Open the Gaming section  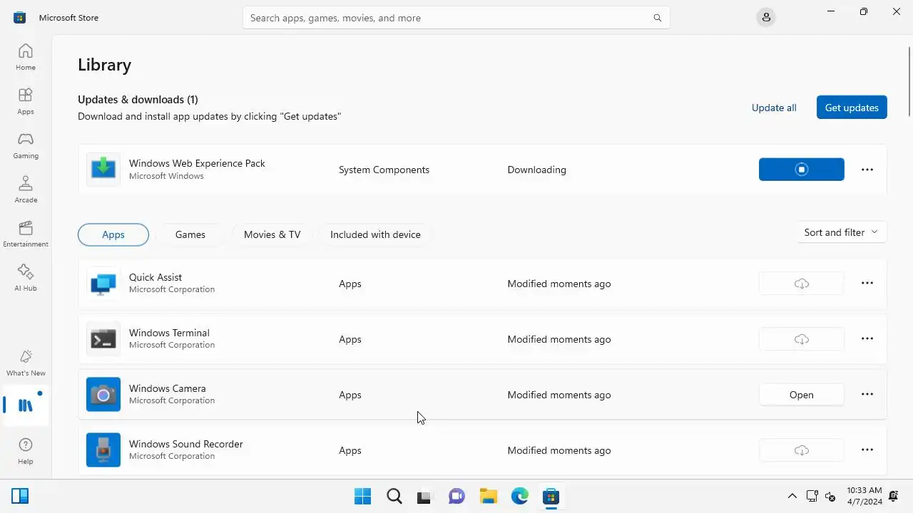coord(26,145)
